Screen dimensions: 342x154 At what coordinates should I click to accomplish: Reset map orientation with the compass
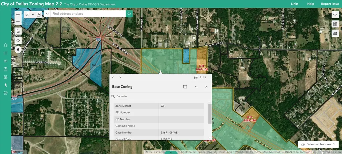18,50
